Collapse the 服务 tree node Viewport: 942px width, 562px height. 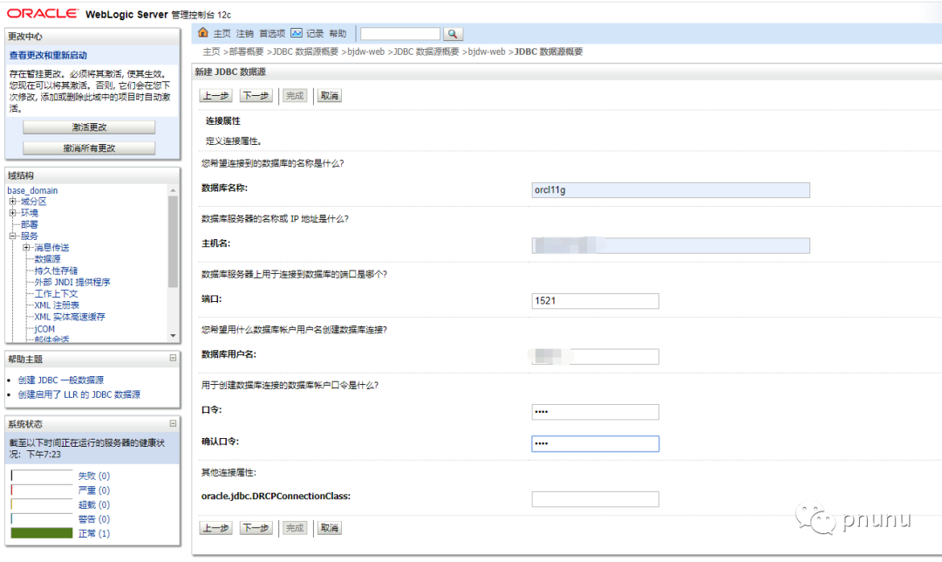point(12,236)
